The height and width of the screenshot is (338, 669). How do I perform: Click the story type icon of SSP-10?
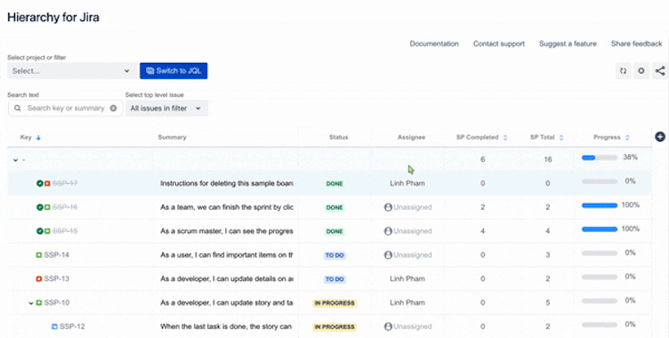click(39, 303)
